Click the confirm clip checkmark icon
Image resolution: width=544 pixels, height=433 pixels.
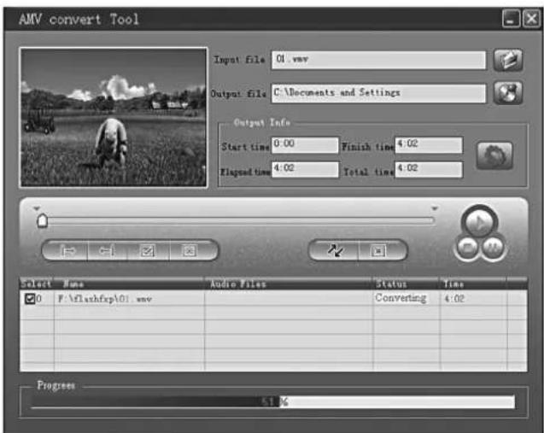click(148, 250)
